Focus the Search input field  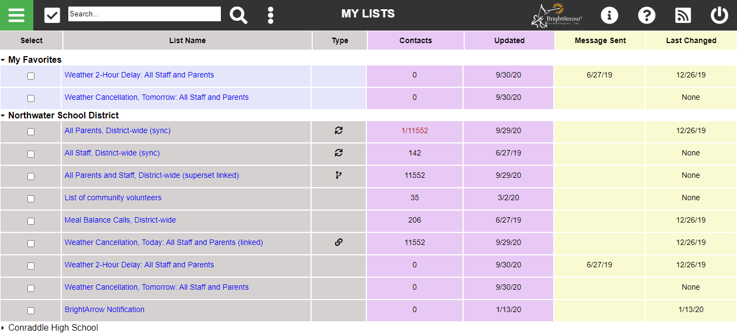pos(144,14)
